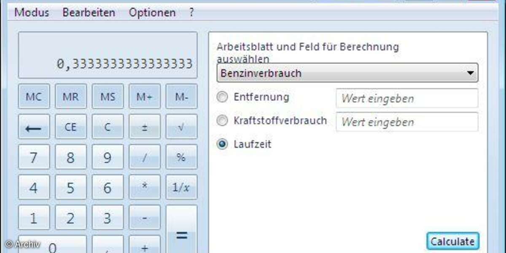Open the Bearbeiten menu
Viewport: 506px width, 253px height.
(89, 13)
